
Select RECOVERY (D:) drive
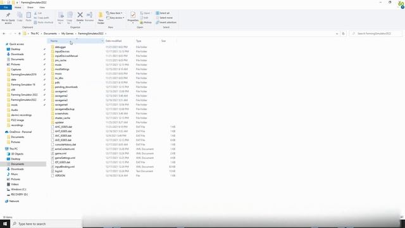(19, 194)
